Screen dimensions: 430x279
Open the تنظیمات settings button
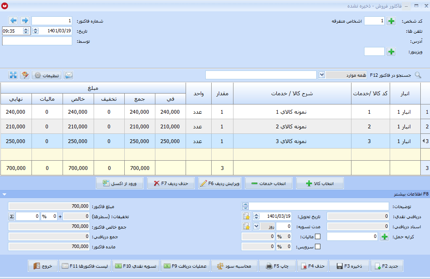click(47, 75)
